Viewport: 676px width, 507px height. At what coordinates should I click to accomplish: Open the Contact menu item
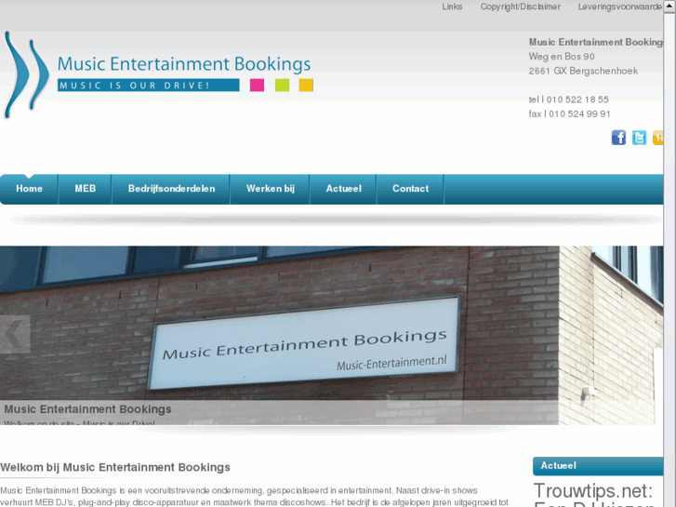pyautogui.click(x=410, y=189)
